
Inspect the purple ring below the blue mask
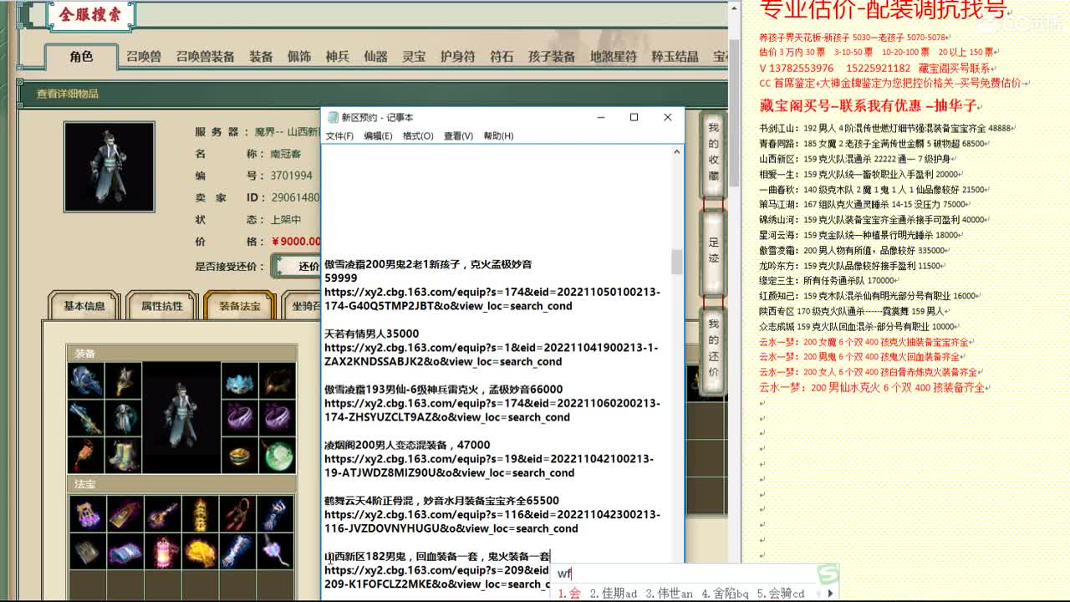(241, 417)
